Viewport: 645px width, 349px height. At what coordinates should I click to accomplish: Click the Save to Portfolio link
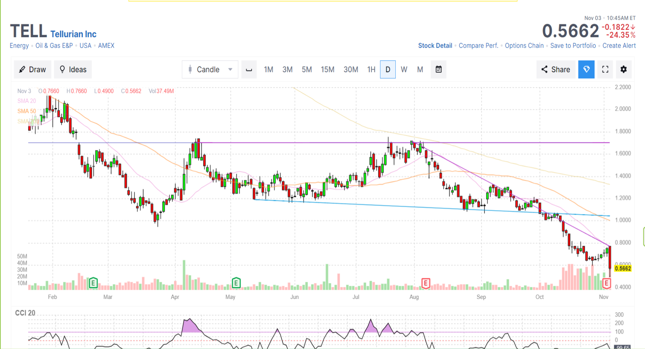pyautogui.click(x=573, y=46)
